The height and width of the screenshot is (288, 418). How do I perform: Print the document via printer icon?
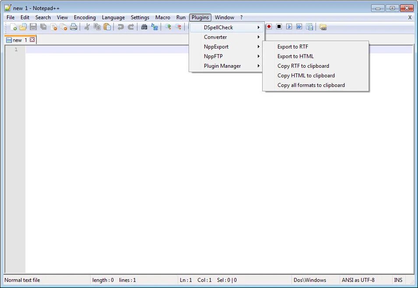click(74, 27)
